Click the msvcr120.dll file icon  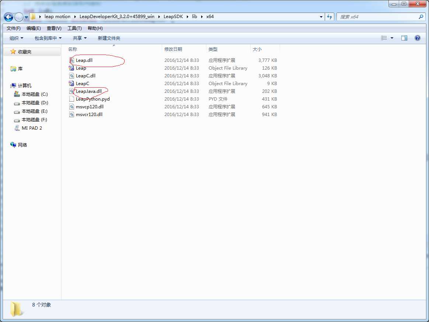click(x=71, y=114)
